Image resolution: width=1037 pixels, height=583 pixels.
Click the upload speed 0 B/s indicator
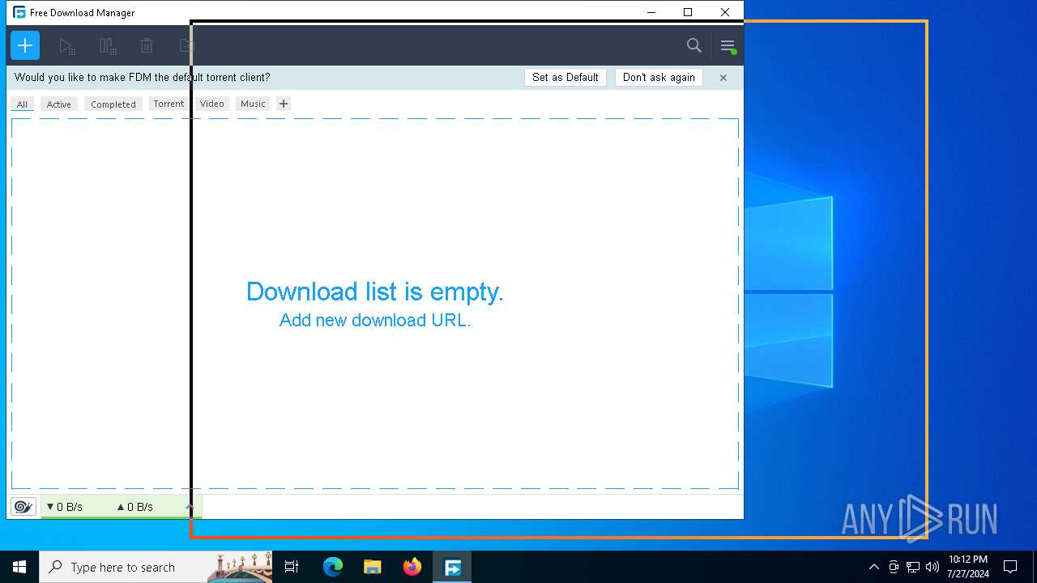click(x=134, y=507)
